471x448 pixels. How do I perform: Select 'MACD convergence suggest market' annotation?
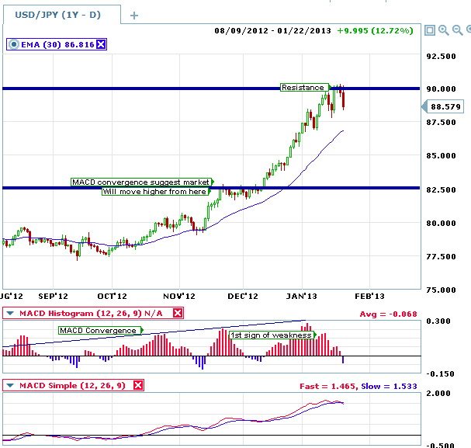(x=141, y=182)
